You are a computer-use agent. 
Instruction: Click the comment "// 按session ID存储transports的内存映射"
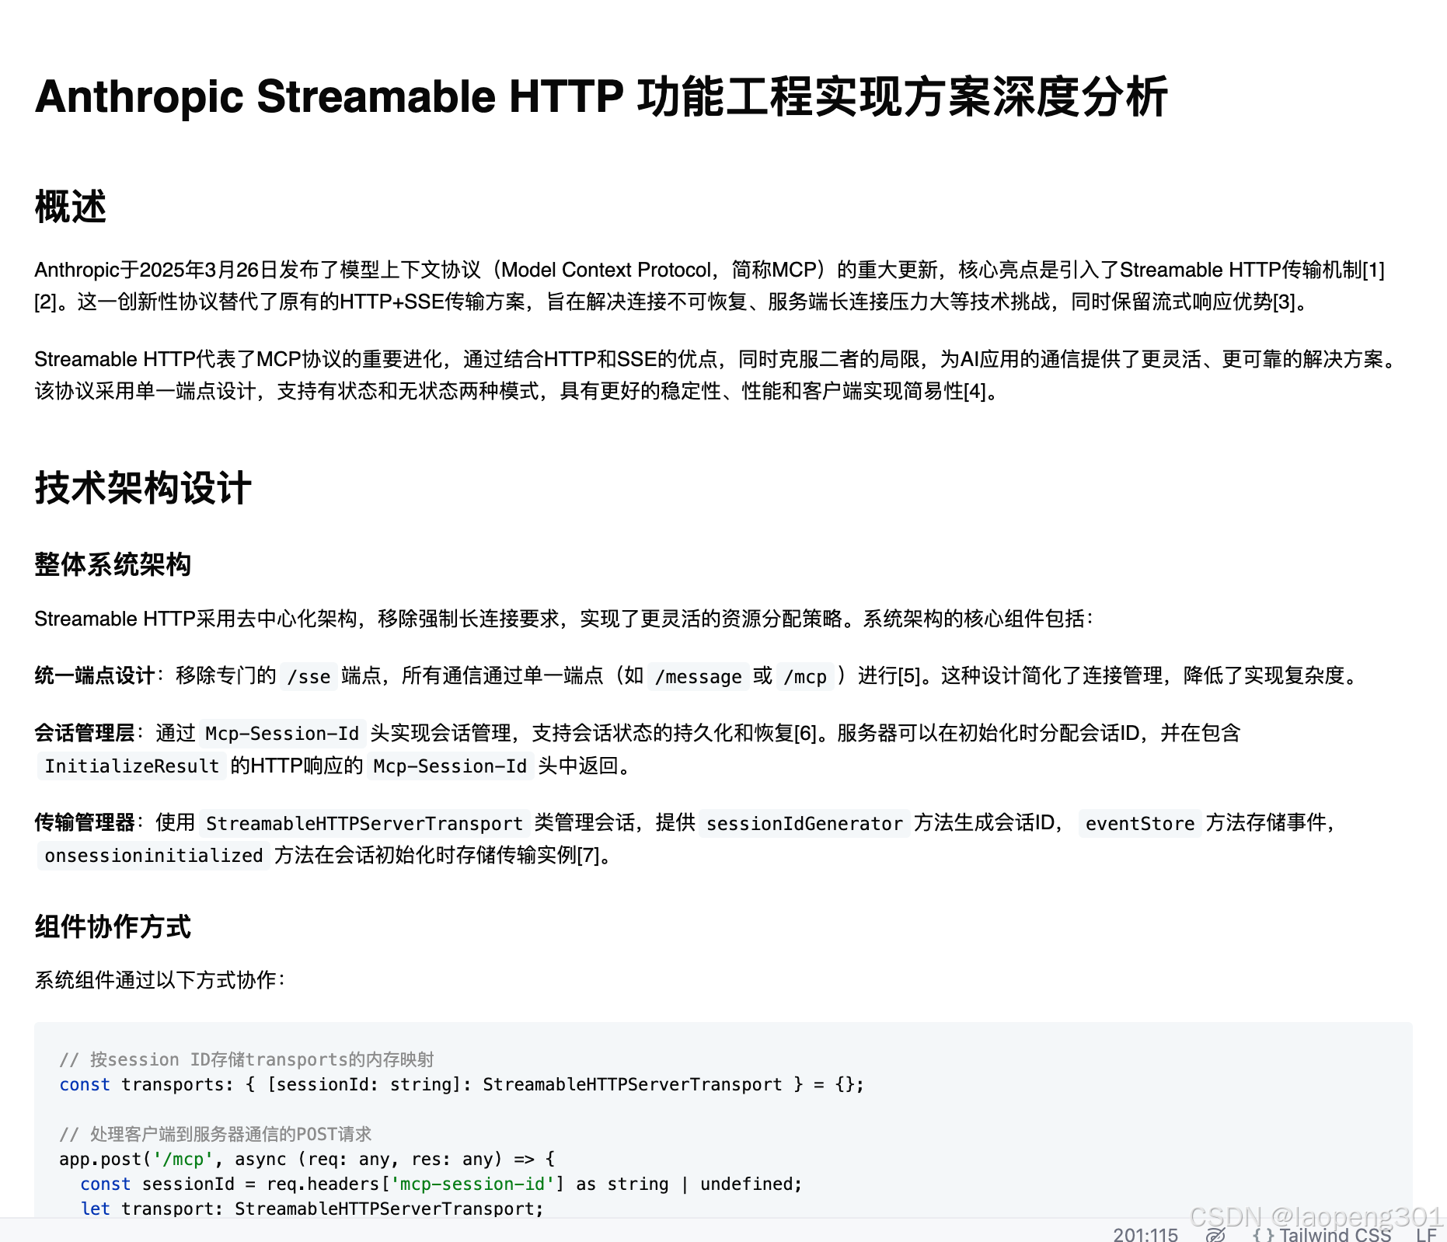(246, 1059)
